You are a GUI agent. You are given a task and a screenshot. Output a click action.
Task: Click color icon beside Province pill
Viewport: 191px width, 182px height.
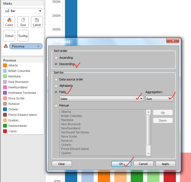pyautogui.click(x=6, y=46)
